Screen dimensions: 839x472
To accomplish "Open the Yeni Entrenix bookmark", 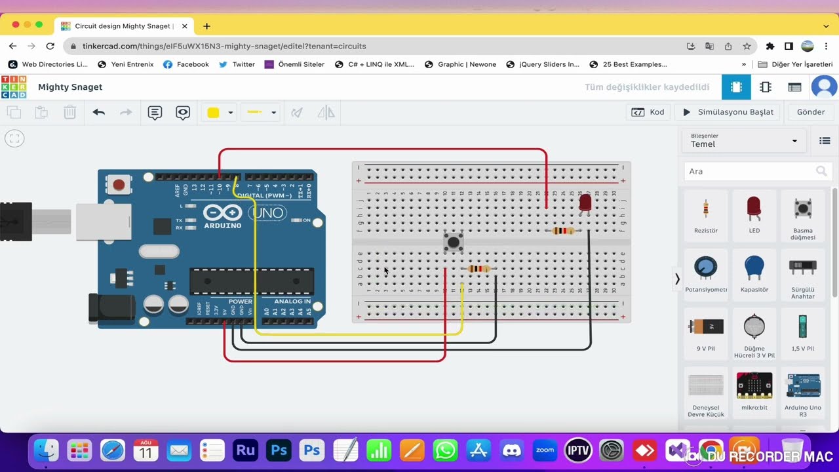I will pyautogui.click(x=126, y=64).
